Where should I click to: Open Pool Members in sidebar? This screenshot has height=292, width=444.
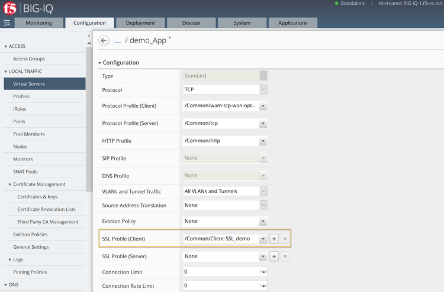click(29, 134)
